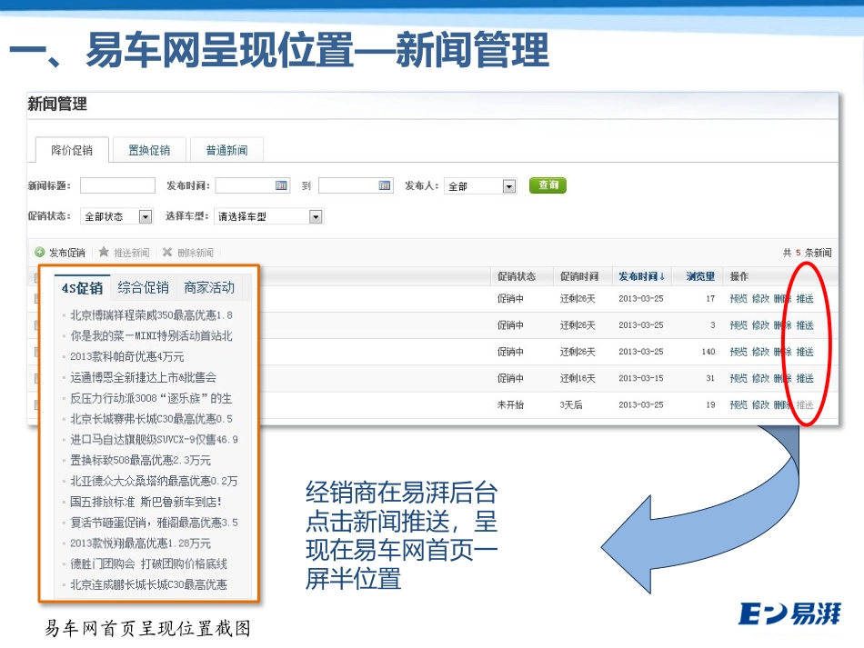Open the start date calendar icon

tap(281, 185)
